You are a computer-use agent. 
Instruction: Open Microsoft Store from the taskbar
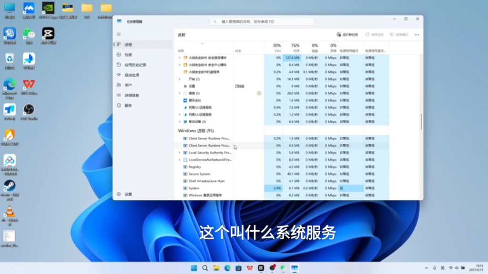tap(239, 268)
